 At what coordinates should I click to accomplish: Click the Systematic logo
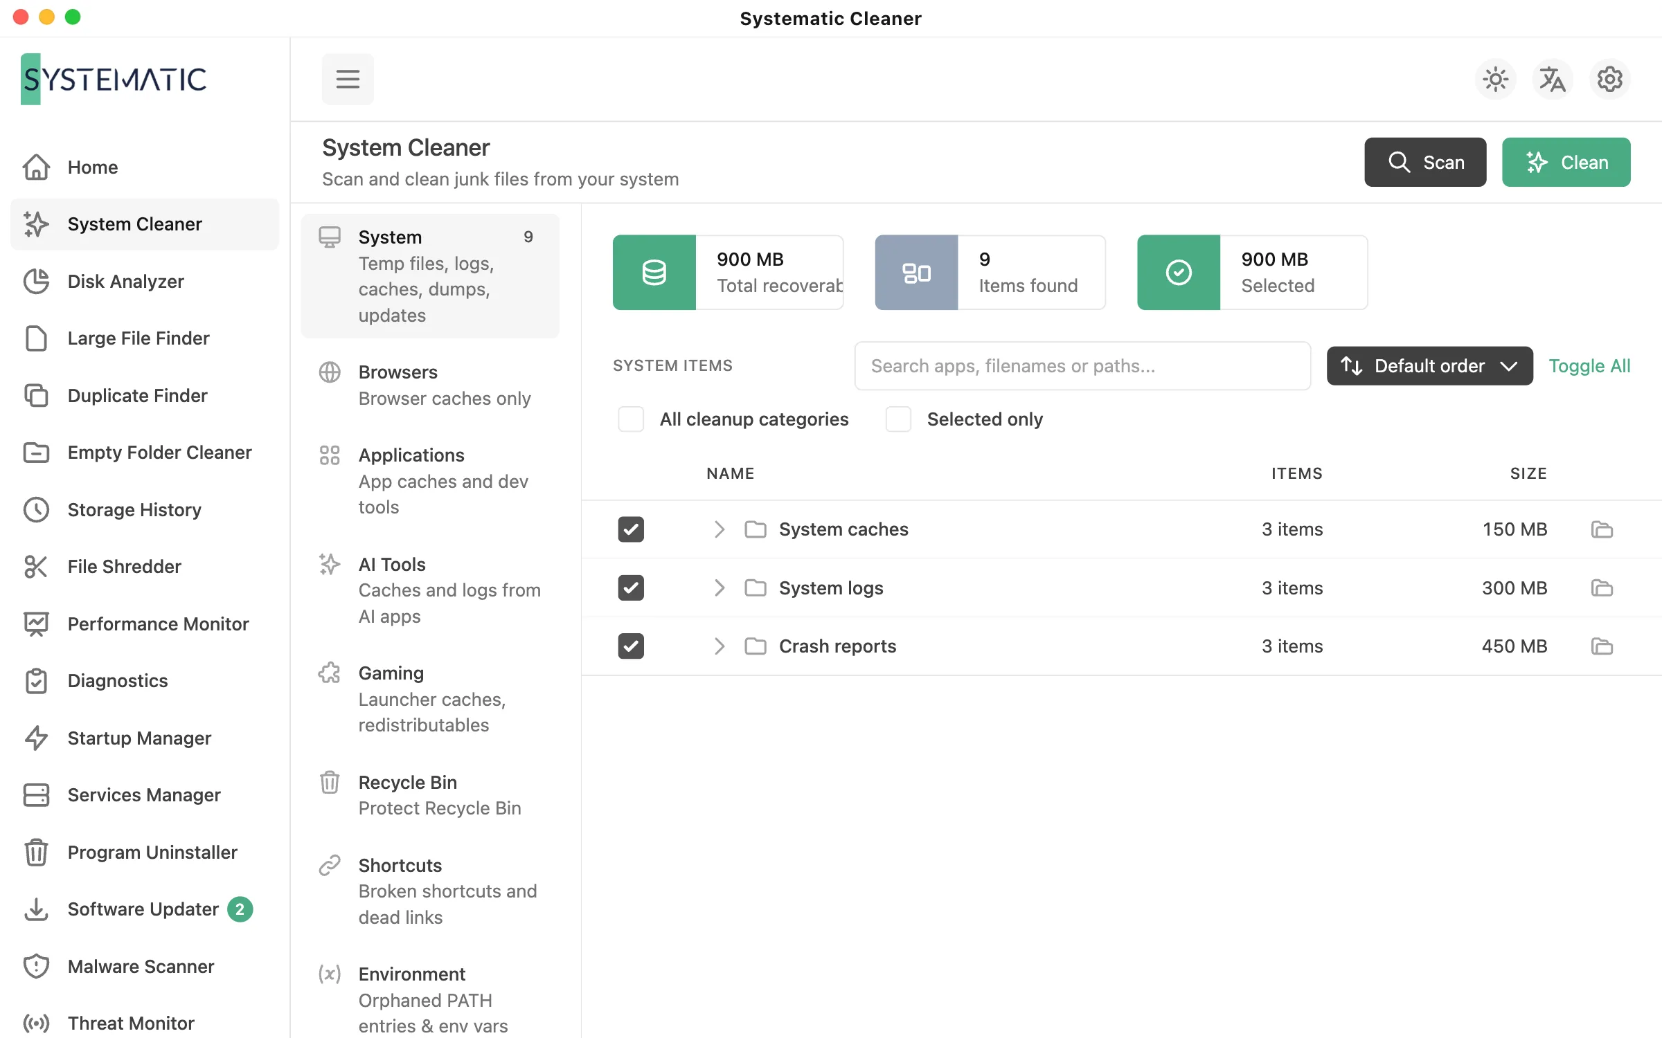tap(114, 79)
